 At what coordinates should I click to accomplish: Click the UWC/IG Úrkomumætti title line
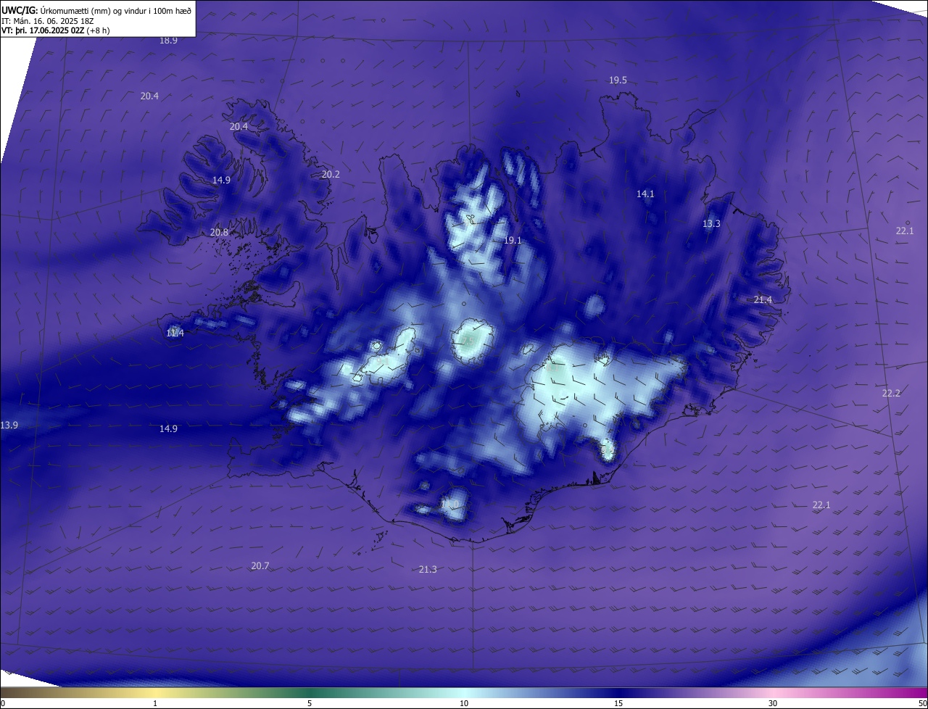96,10
